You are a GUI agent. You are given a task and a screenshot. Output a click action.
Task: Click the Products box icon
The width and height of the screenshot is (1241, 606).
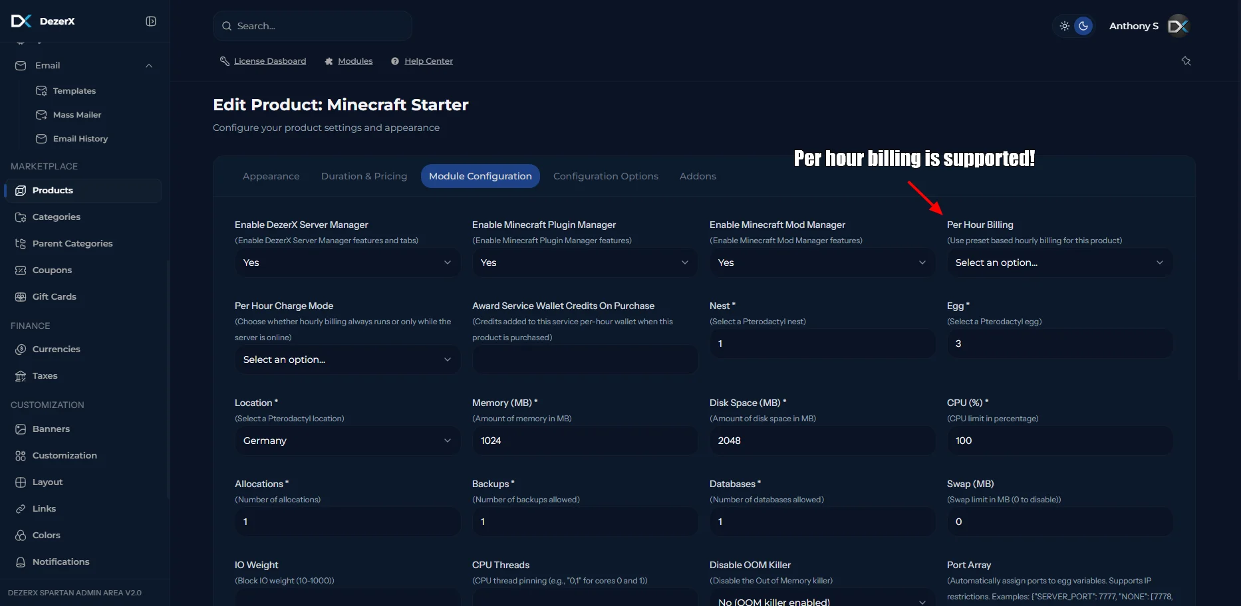[21, 191]
